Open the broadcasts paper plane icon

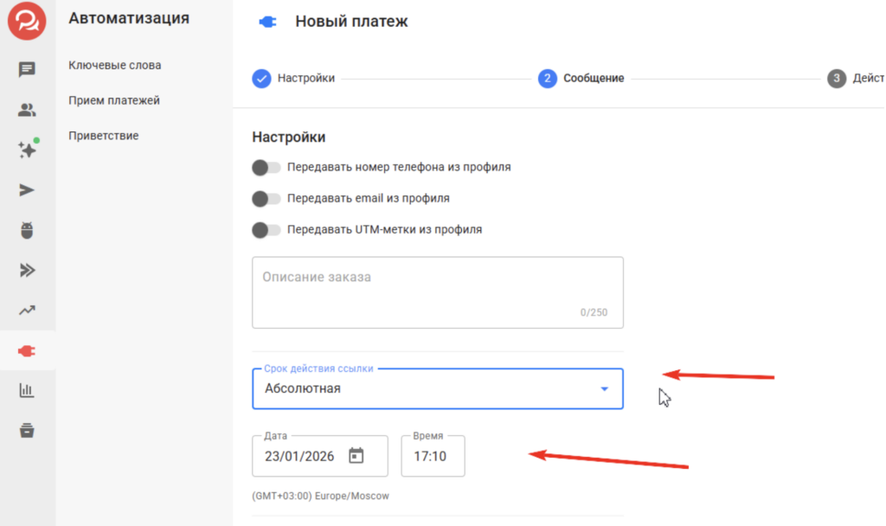pos(27,190)
